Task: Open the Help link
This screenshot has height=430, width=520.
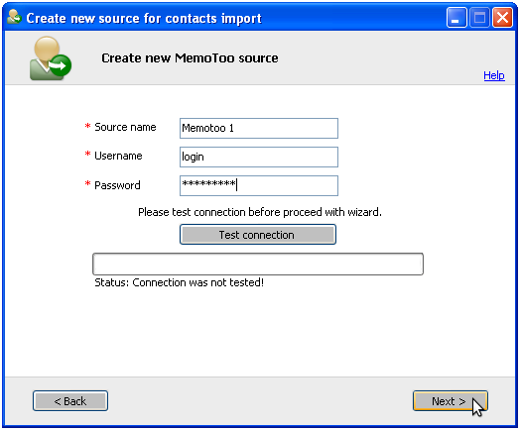Action: (x=494, y=75)
